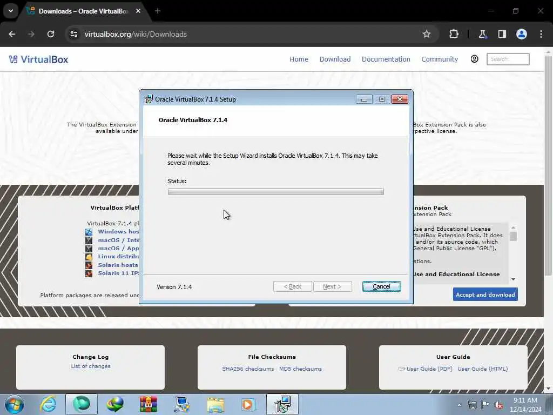This screenshot has height=415, width=553.
Task: Open the browser profile avatar
Action: coord(522,34)
